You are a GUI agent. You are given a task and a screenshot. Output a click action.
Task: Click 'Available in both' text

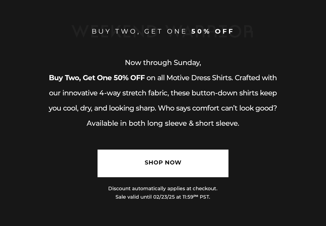pos(116,123)
